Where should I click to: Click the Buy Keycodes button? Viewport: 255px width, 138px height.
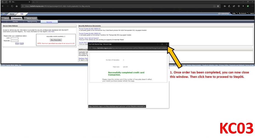tap(56, 40)
